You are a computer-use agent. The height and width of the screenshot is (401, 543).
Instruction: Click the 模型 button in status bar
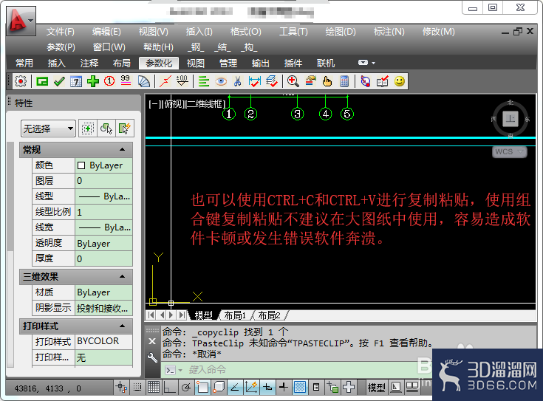pyautogui.click(x=376, y=388)
